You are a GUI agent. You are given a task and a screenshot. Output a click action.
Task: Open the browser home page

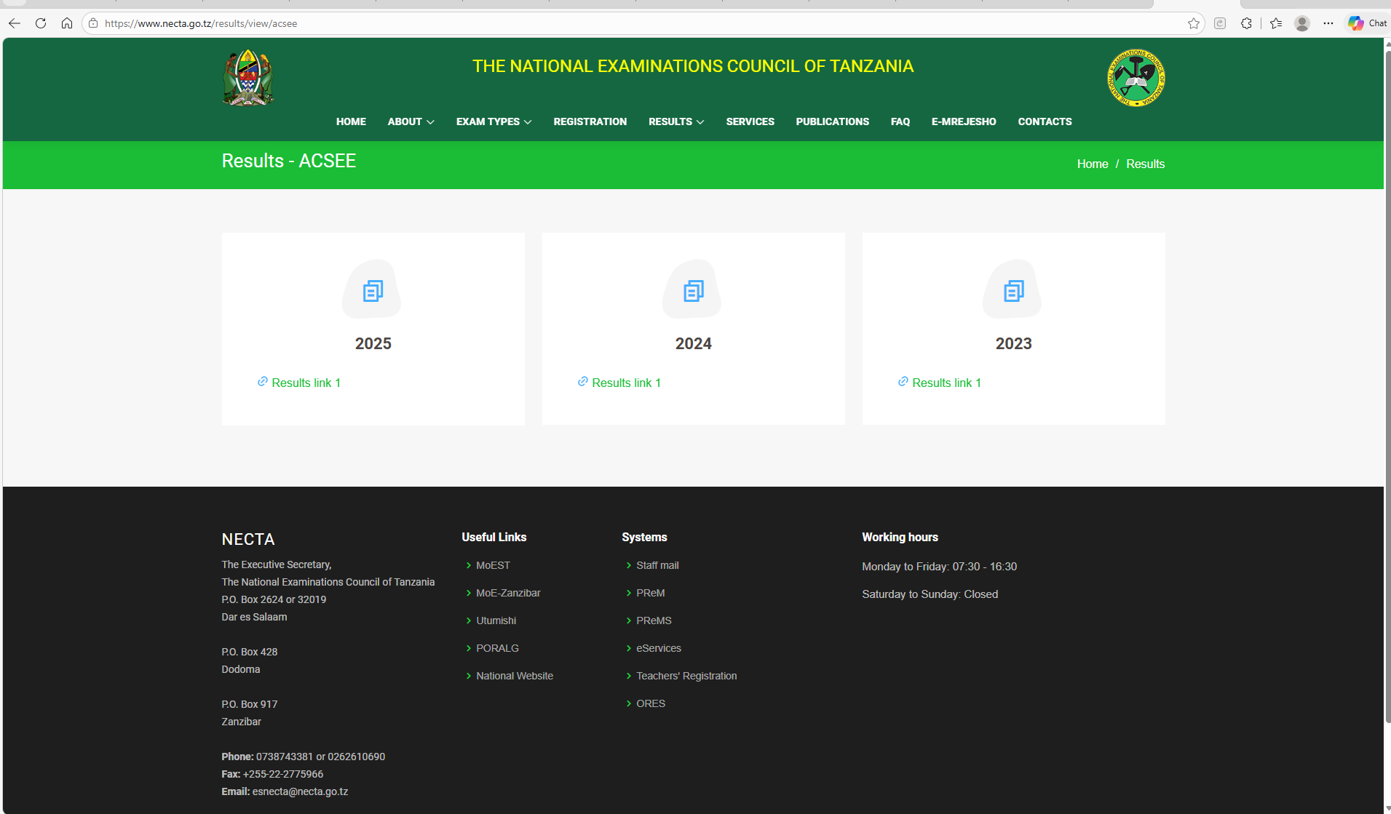tap(67, 23)
